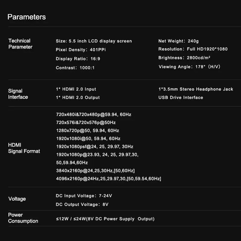Click the HDMI 2.0 Output line
Screen dimensions: 241x241
click(x=78, y=98)
